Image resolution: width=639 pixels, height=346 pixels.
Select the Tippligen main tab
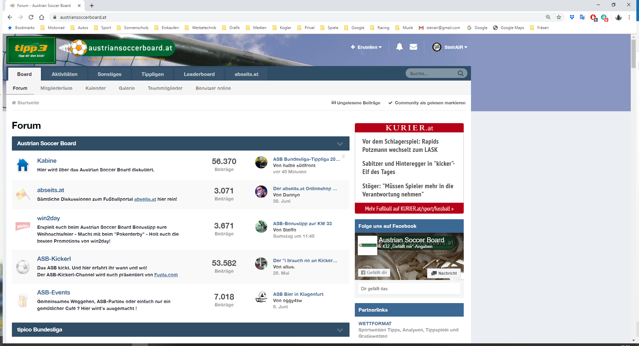pos(152,74)
